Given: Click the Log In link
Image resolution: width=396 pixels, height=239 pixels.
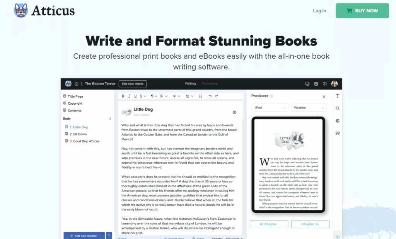Looking at the screenshot, I should [319, 10].
